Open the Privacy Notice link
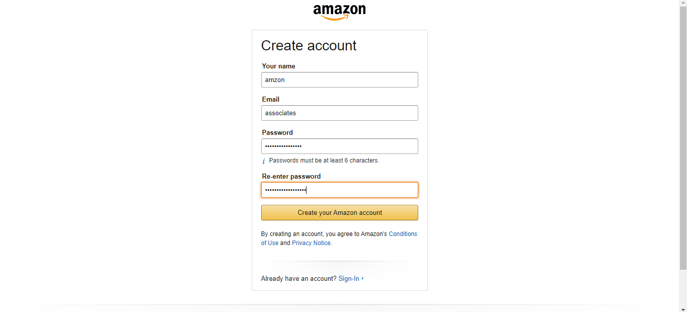Image resolution: width=687 pixels, height=312 pixels. 311,243
